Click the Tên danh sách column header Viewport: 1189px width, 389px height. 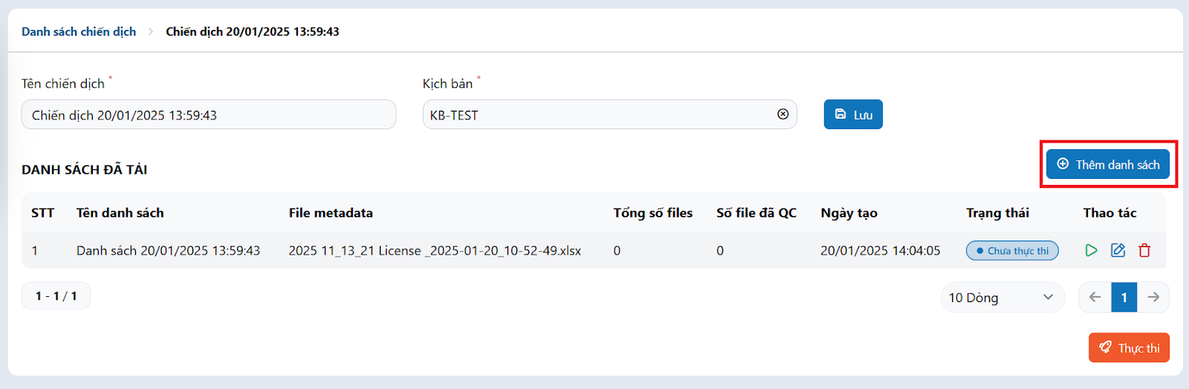(120, 213)
